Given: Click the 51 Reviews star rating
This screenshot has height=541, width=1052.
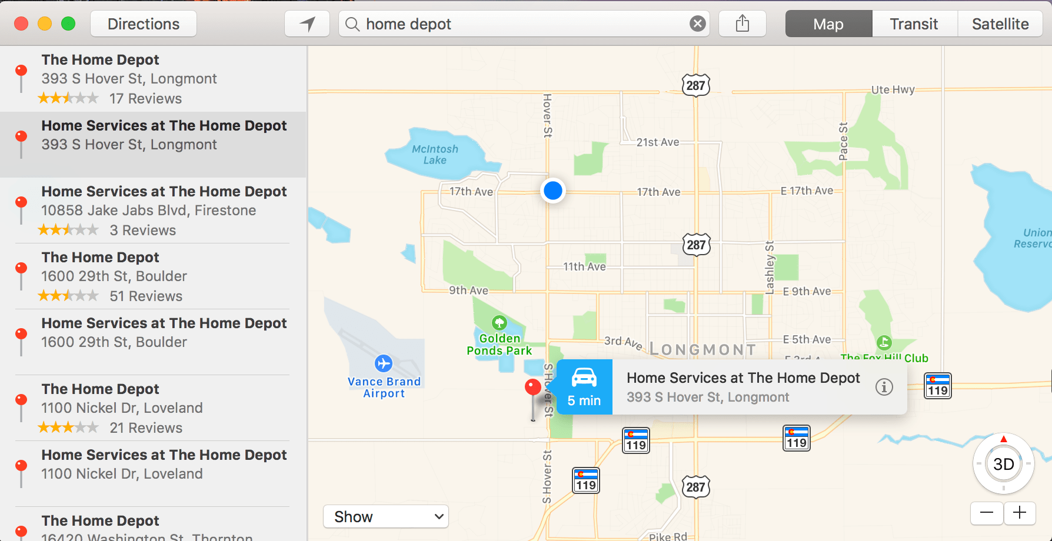Looking at the screenshot, I should tap(68, 296).
